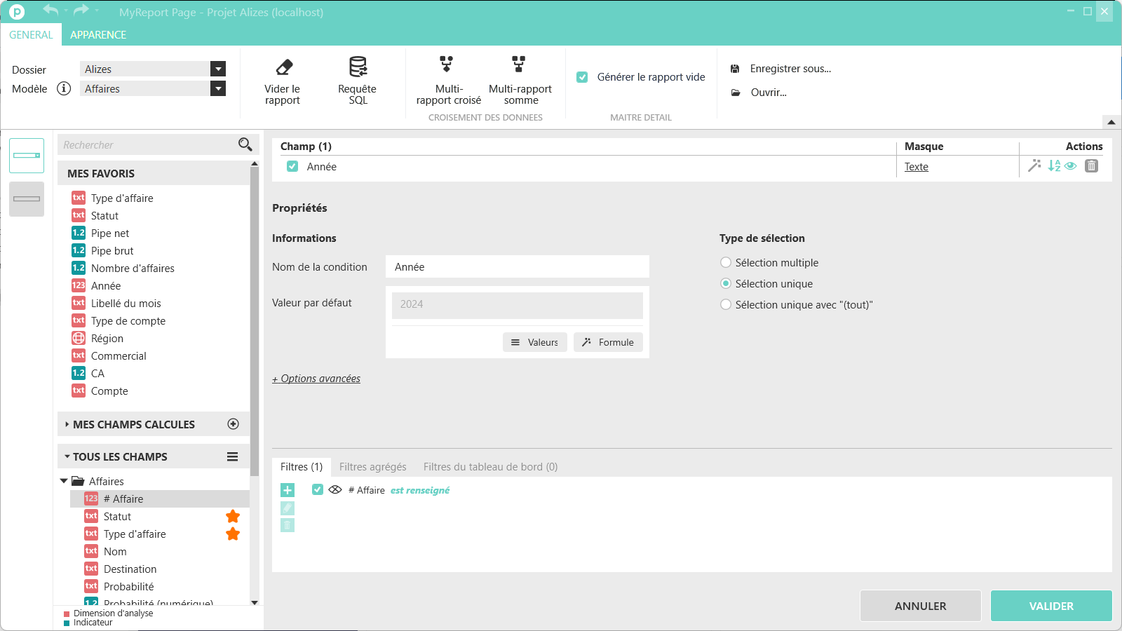The image size is (1122, 631).
Task: Add a calculated field with plus circle
Action: pos(234,424)
